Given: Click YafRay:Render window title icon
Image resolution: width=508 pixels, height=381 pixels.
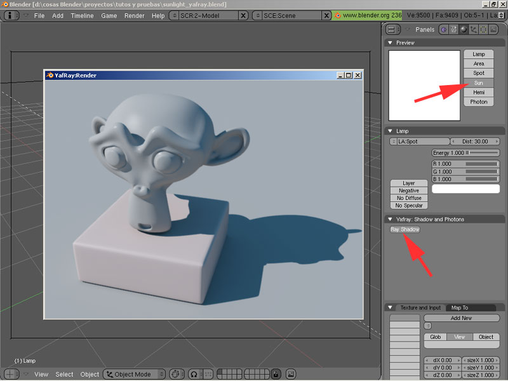Looking at the screenshot, I should coord(50,75).
